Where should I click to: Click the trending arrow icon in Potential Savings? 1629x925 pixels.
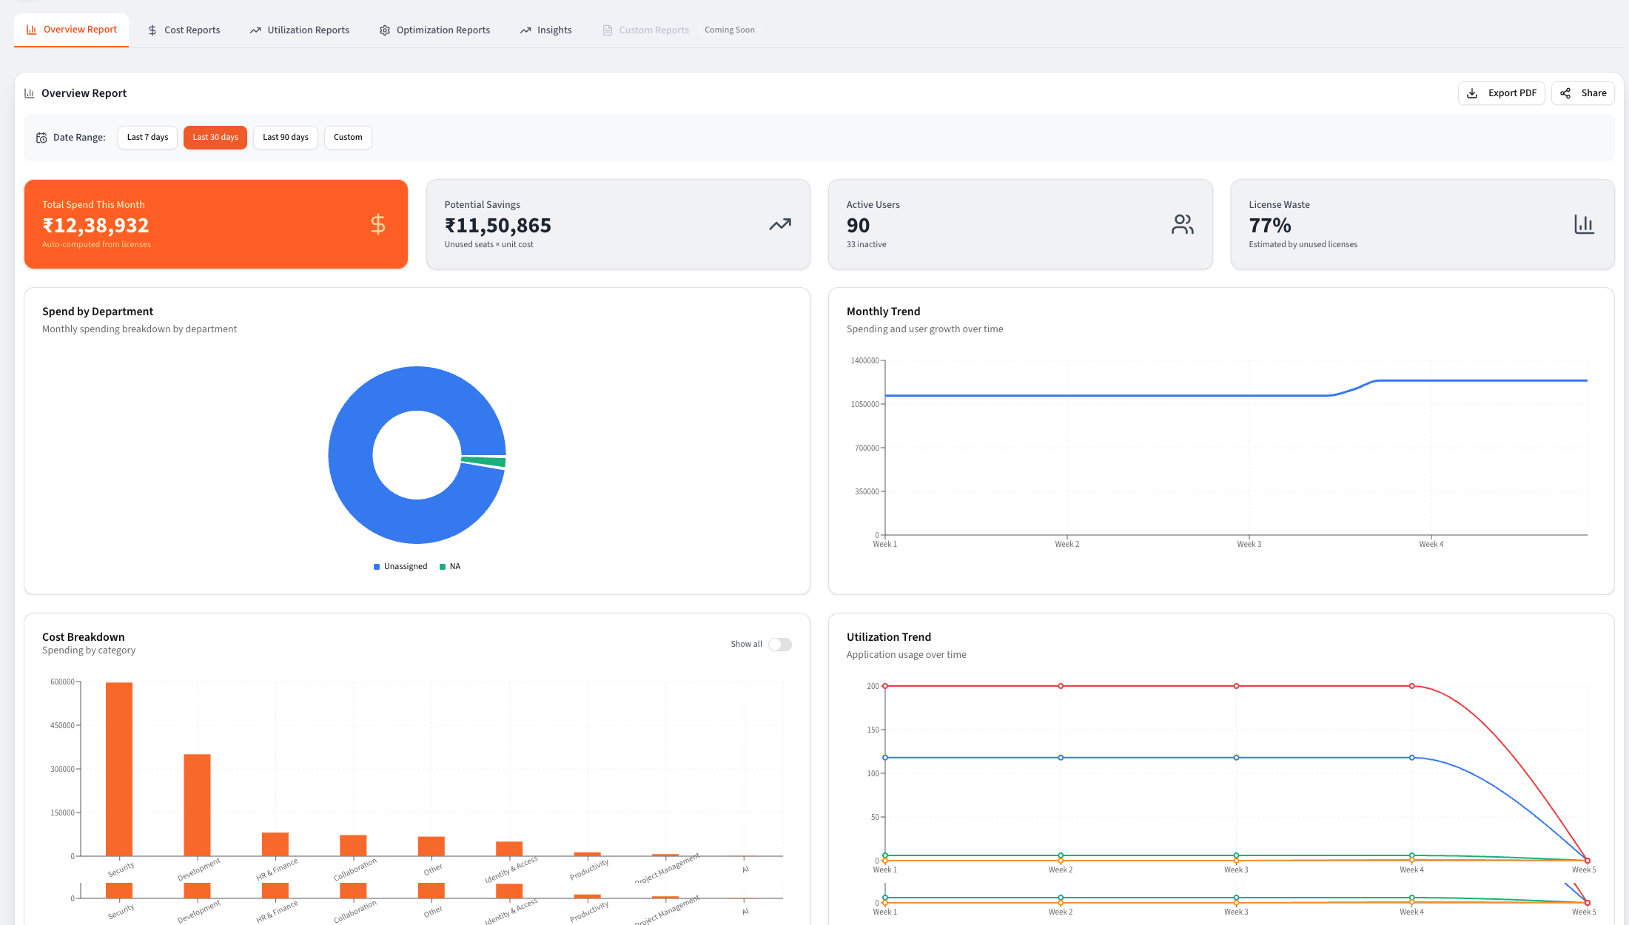click(779, 224)
